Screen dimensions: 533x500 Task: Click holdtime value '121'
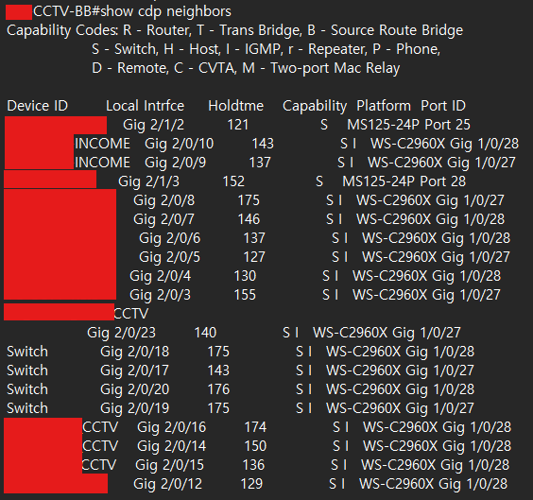237,125
